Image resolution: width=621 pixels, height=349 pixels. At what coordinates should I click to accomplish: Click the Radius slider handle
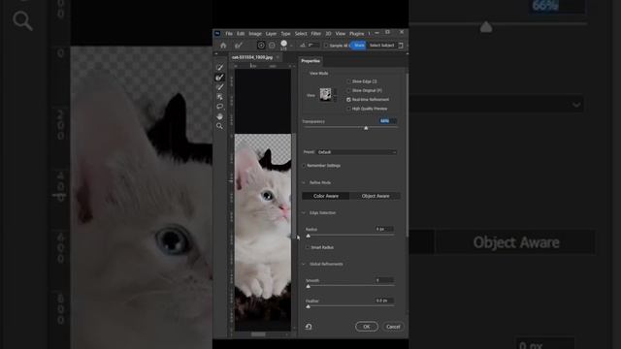click(x=309, y=237)
